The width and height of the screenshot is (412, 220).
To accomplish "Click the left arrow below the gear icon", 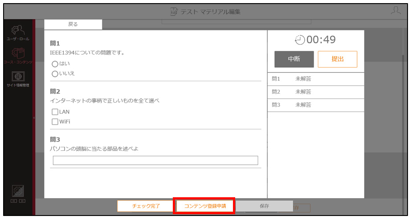I will (14, 201).
